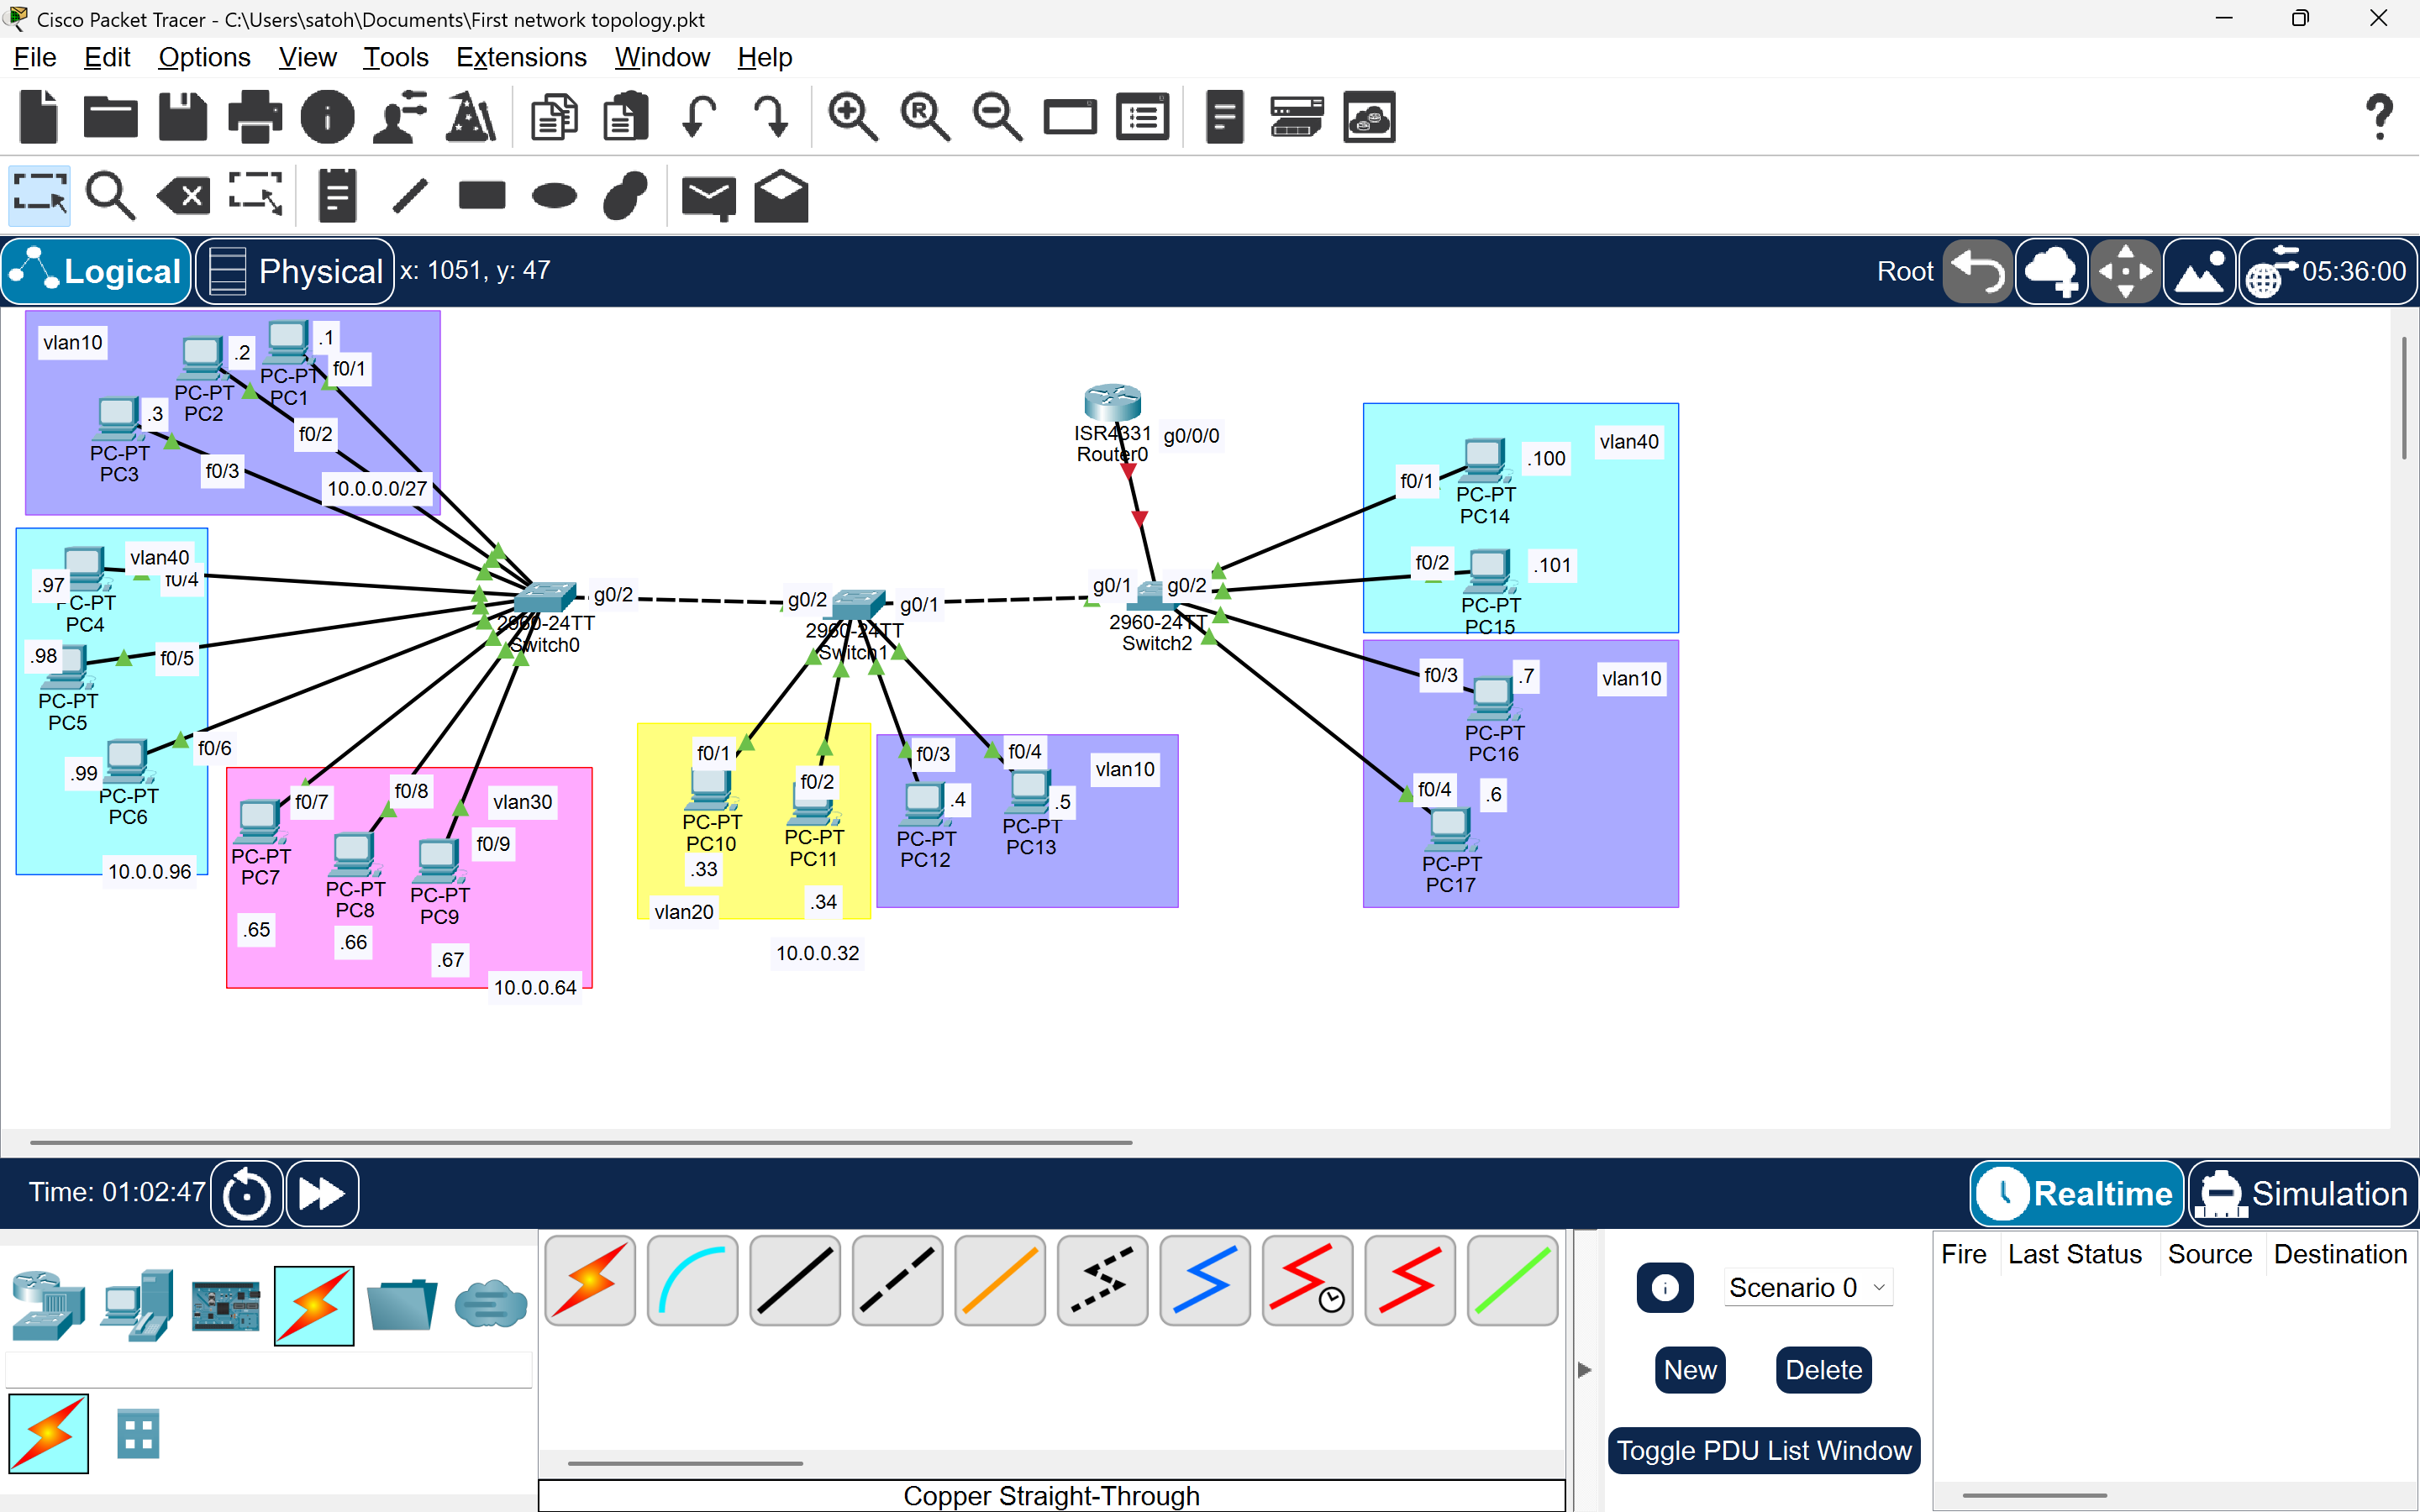Select the Serial DCE connection
The image size is (2420, 1512).
(x=1307, y=1281)
